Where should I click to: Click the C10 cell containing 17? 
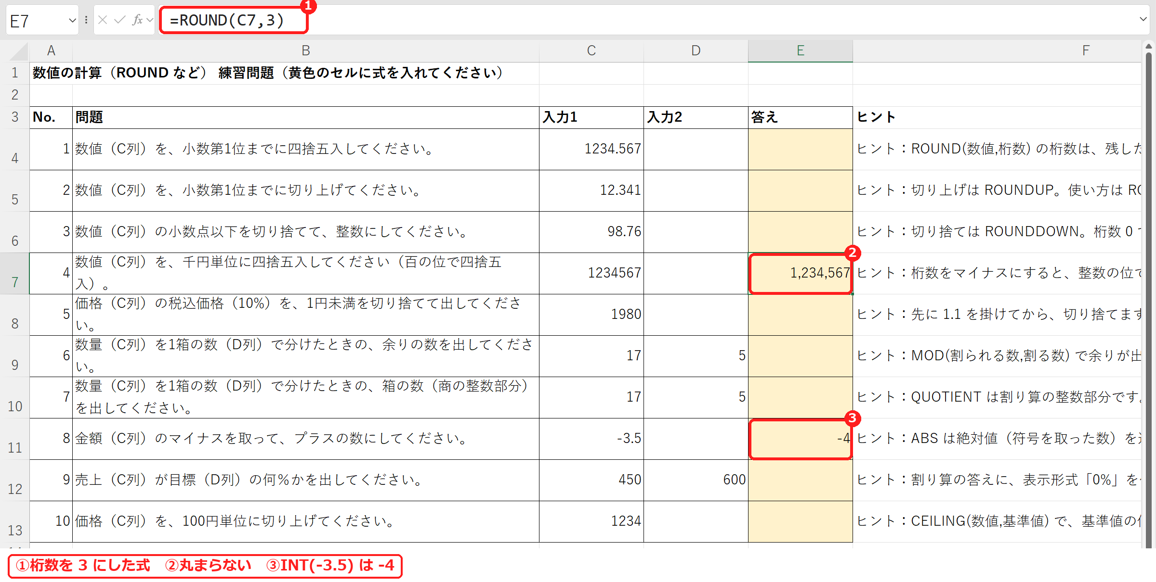591,397
